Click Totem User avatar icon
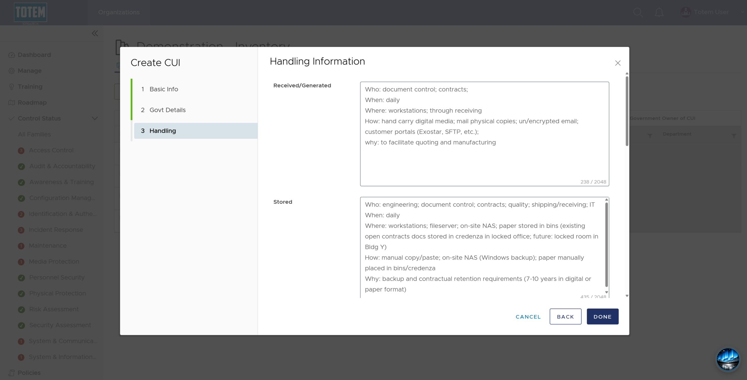Screen dimensions: 747x380 pos(686,12)
